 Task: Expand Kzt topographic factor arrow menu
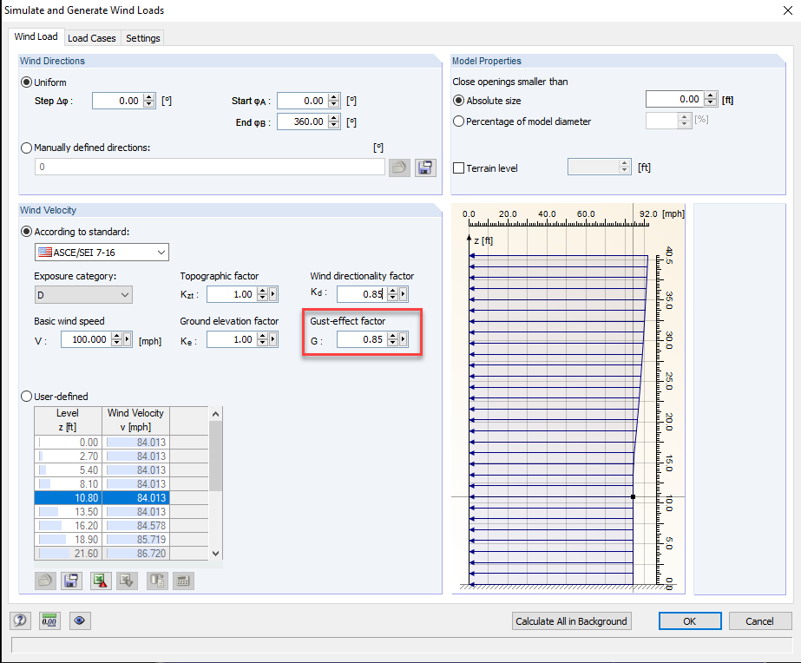(273, 294)
